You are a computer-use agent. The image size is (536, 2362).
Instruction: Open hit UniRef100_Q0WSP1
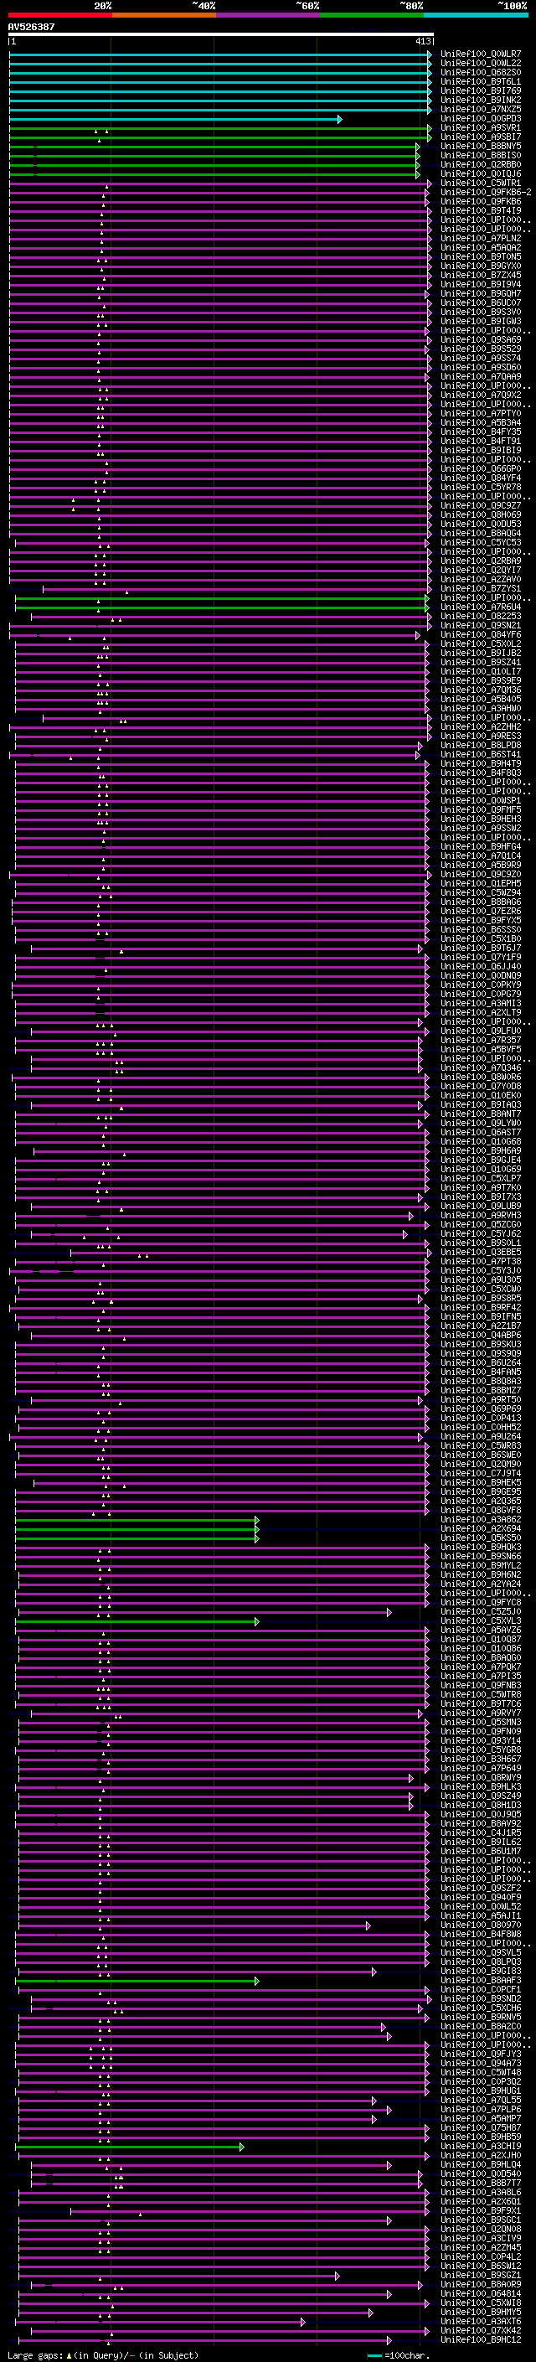pyautogui.click(x=481, y=800)
